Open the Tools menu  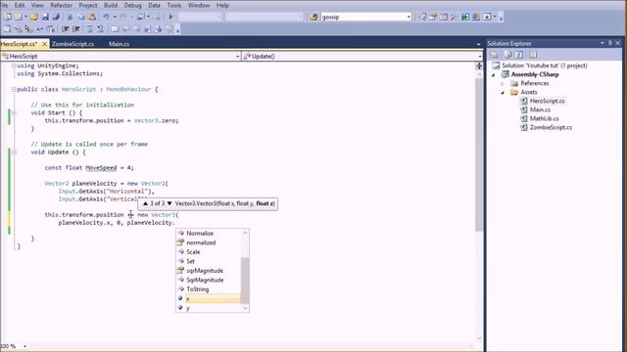tap(174, 5)
